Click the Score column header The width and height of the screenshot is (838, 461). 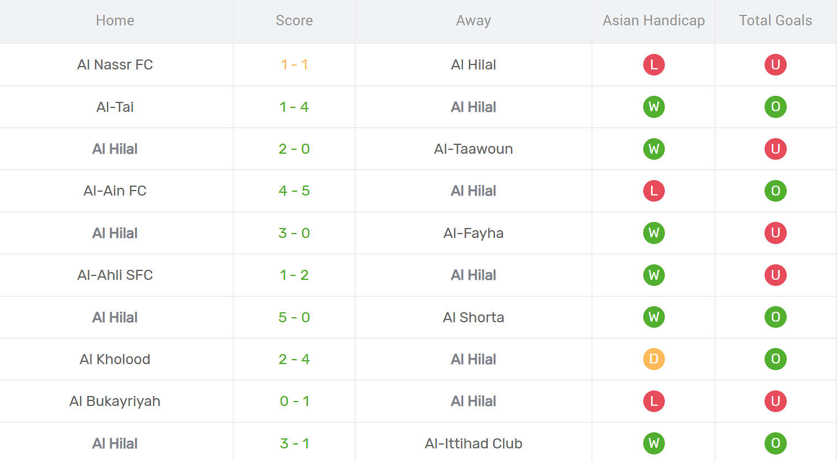(x=294, y=21)
